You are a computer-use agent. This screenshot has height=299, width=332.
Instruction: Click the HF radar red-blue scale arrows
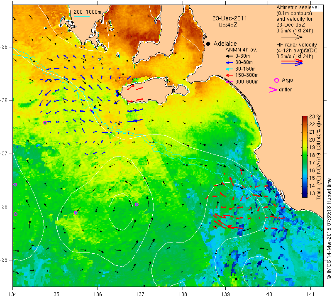coord(292,62)
